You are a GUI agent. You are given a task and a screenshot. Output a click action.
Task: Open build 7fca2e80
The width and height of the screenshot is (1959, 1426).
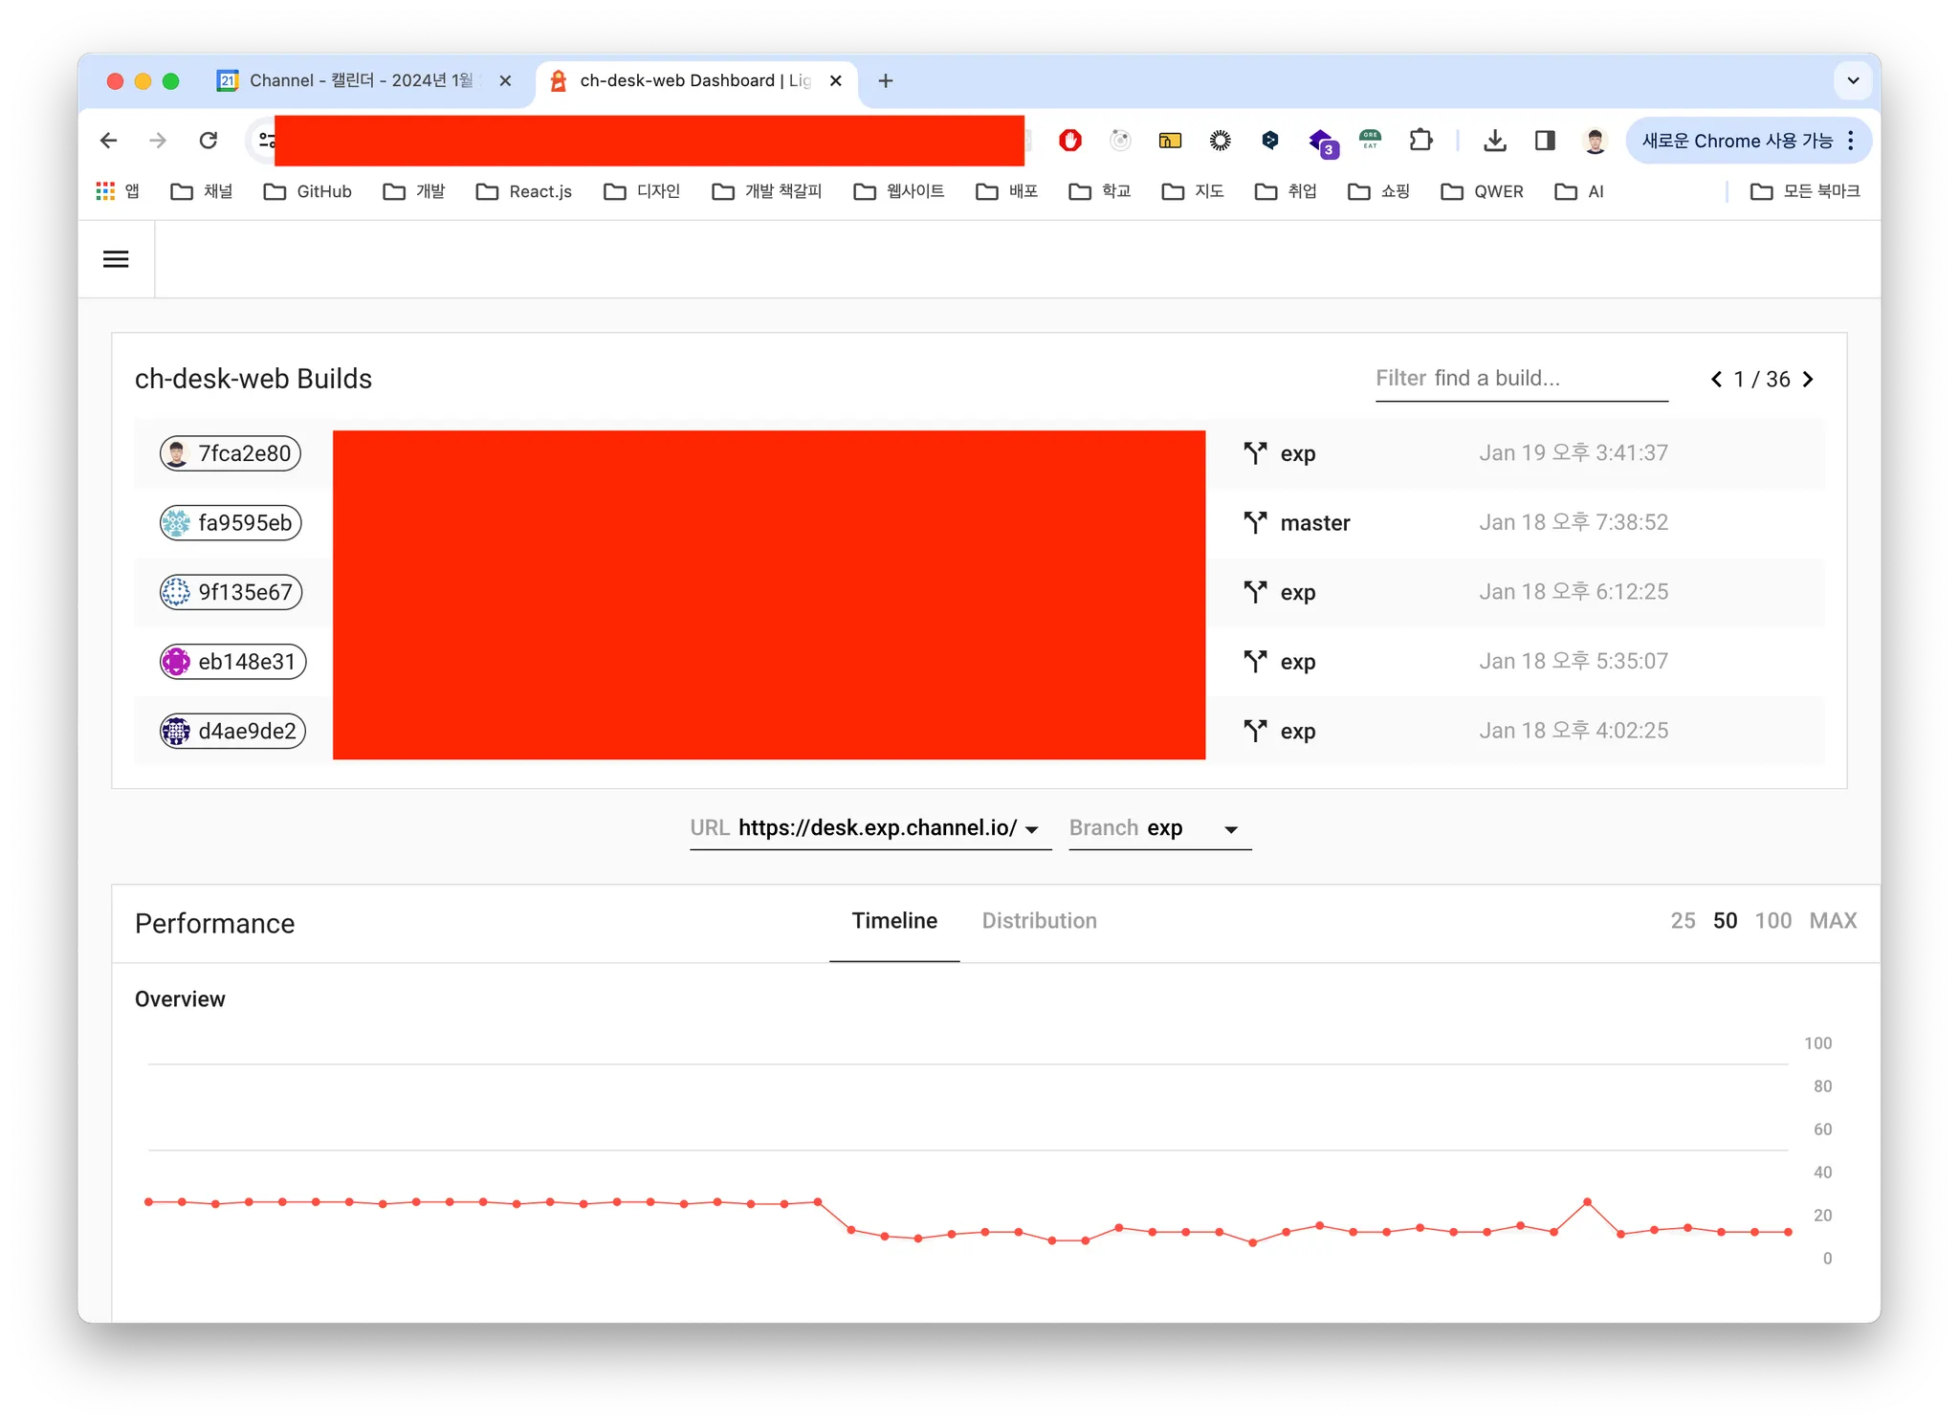[x=231, y=453]
